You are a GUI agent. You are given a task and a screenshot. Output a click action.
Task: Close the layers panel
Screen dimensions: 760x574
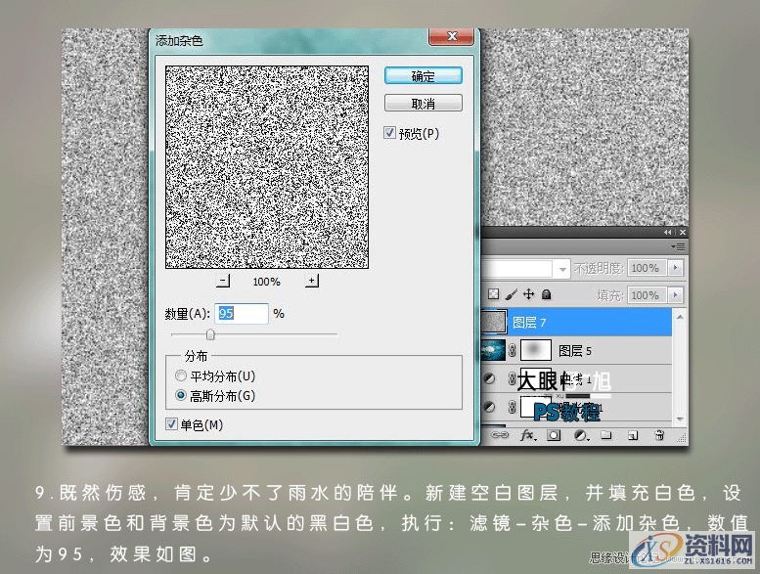click(683, 233)
